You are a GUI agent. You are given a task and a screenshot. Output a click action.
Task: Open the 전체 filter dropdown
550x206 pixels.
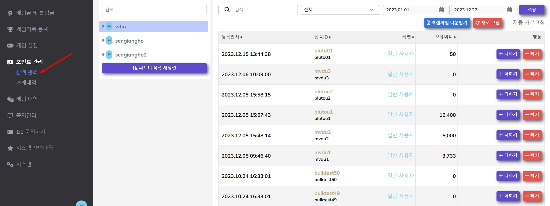click(x=340, y=10)
